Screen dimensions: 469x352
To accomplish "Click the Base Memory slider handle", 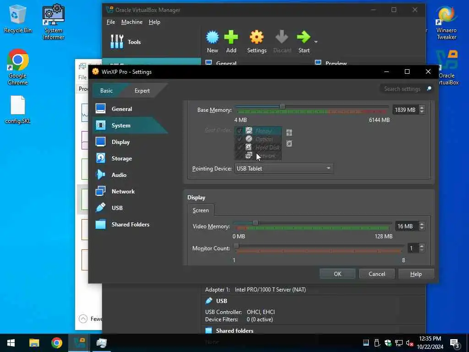I will pos(282,106).
